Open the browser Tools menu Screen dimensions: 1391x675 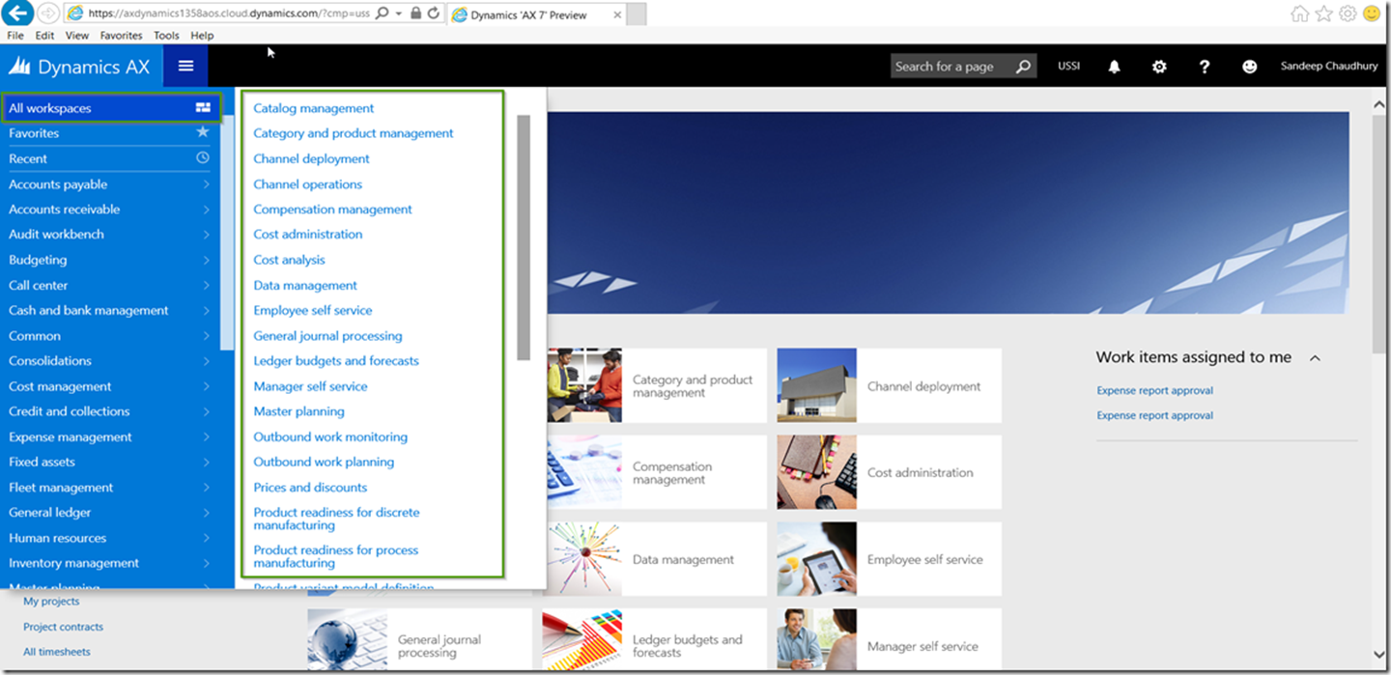pos(166,36)
